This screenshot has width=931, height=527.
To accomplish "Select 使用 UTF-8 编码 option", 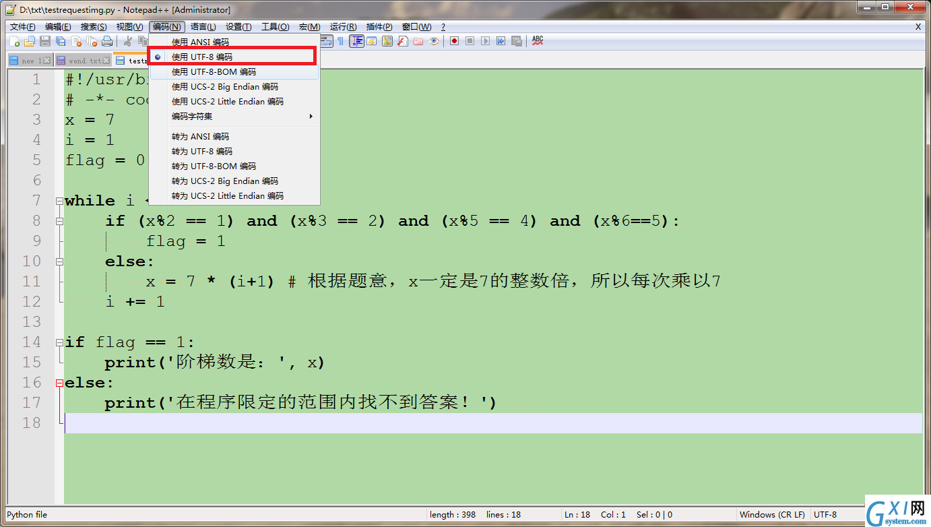I will 234,57.
